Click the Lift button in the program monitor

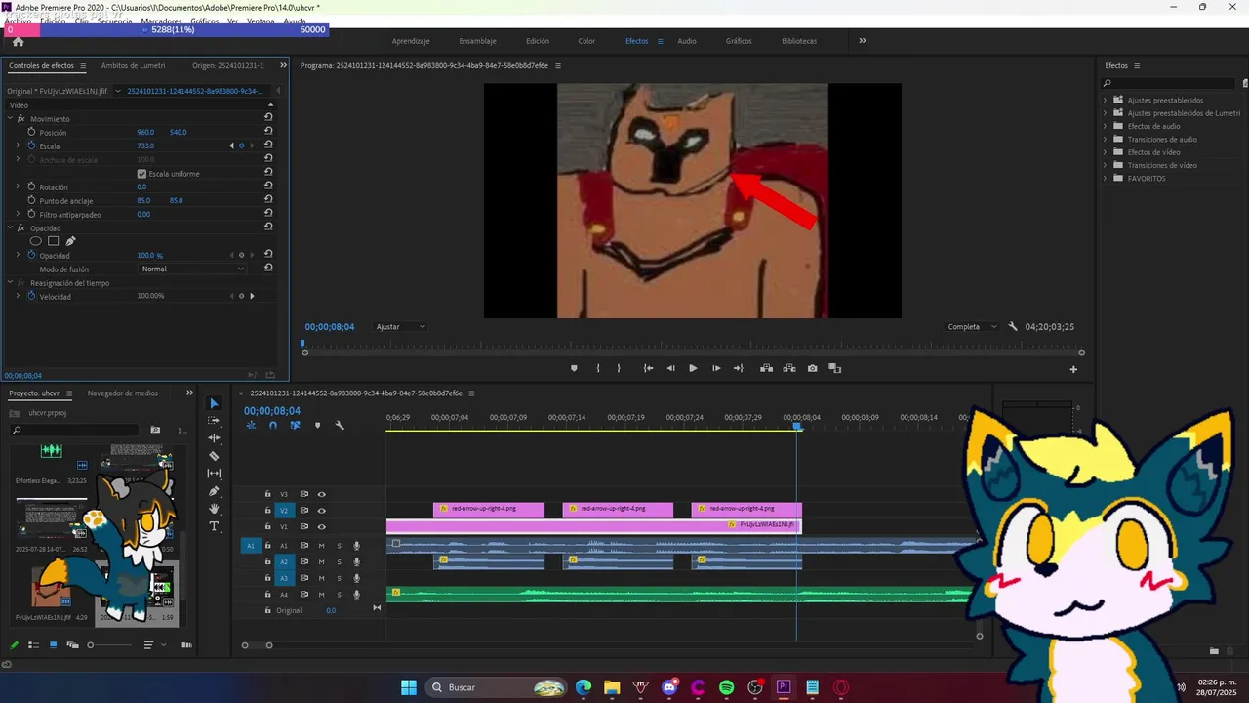tap(766, 368)
